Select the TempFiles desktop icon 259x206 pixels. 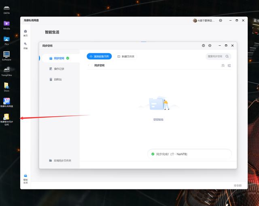[6, 71]
